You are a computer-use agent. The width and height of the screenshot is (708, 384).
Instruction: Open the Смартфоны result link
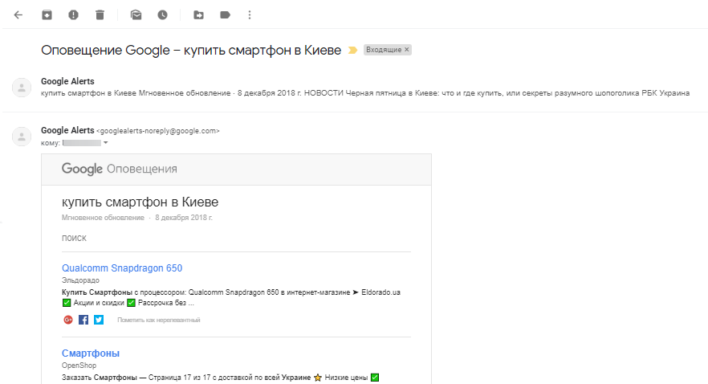click(91, 353)
